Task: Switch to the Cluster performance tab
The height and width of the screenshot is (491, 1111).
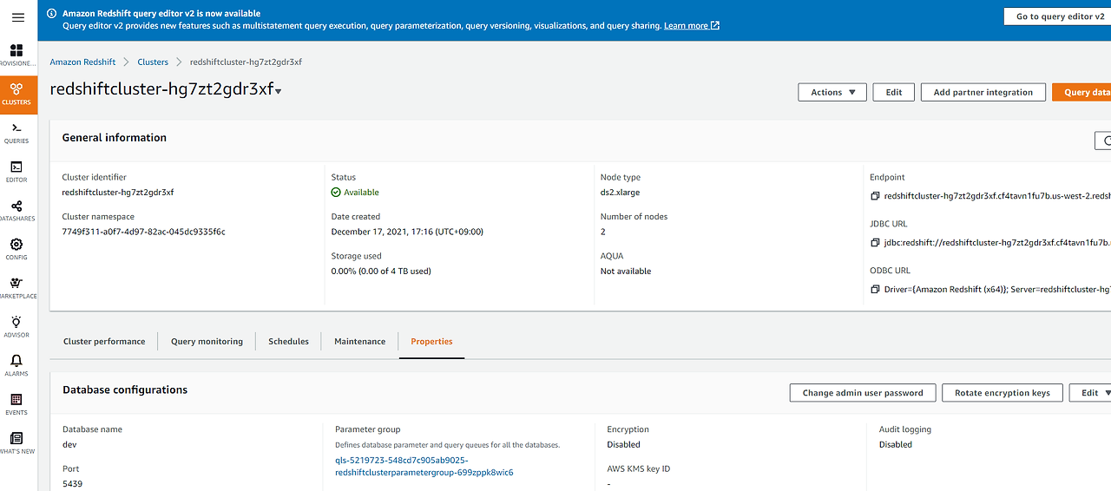Action: [x=104, y=342]
